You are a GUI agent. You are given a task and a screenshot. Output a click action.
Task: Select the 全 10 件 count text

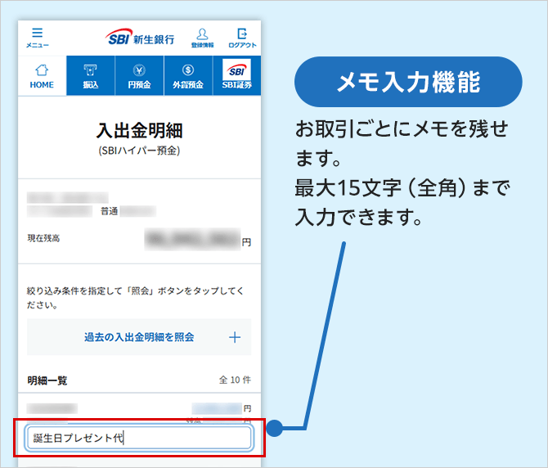click(235, 380)
